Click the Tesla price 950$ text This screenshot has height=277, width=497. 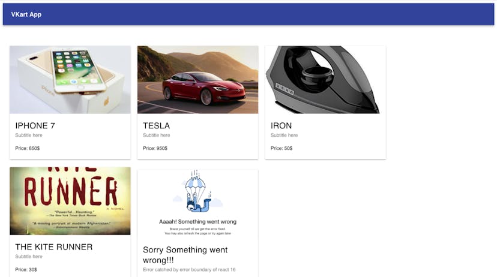point(155,148)
